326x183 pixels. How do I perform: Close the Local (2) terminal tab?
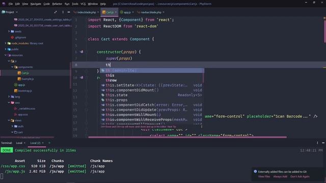tap(43, 143)
